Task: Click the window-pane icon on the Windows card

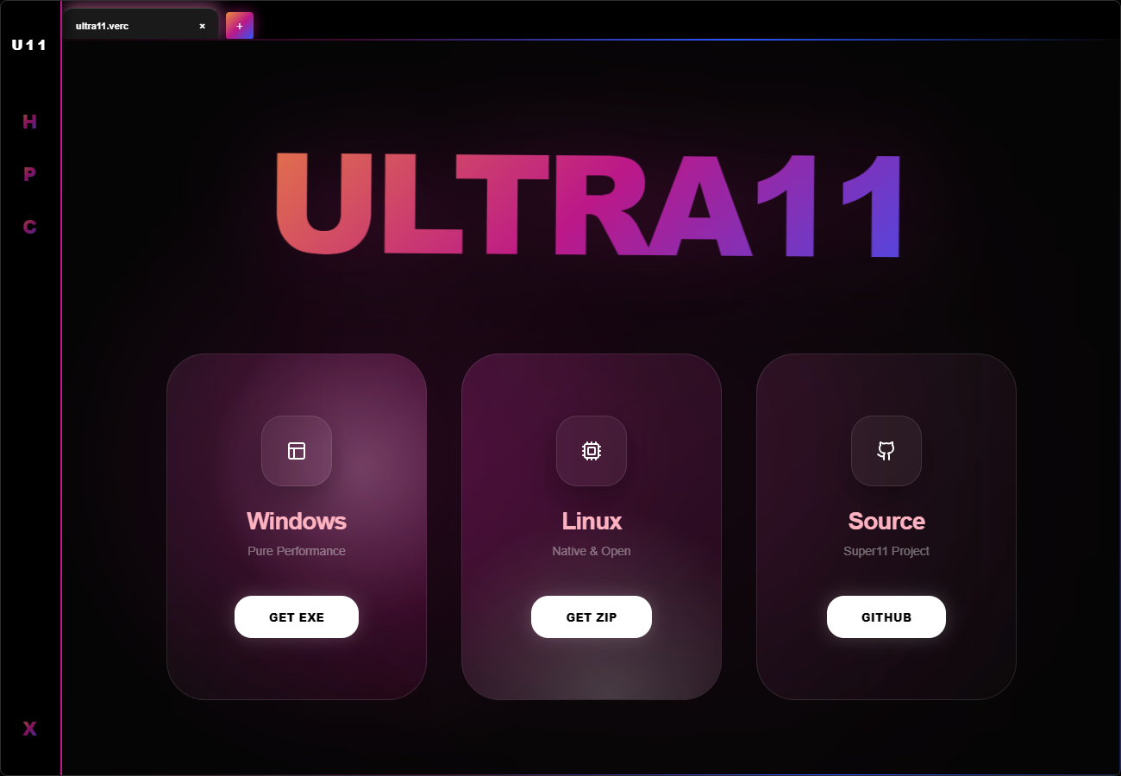Action: 297,451
